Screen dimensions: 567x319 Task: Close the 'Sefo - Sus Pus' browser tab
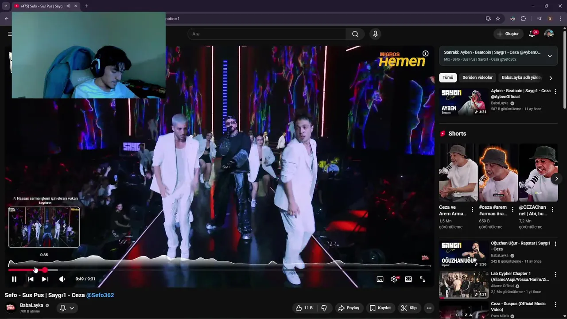[x=76, y=6]
